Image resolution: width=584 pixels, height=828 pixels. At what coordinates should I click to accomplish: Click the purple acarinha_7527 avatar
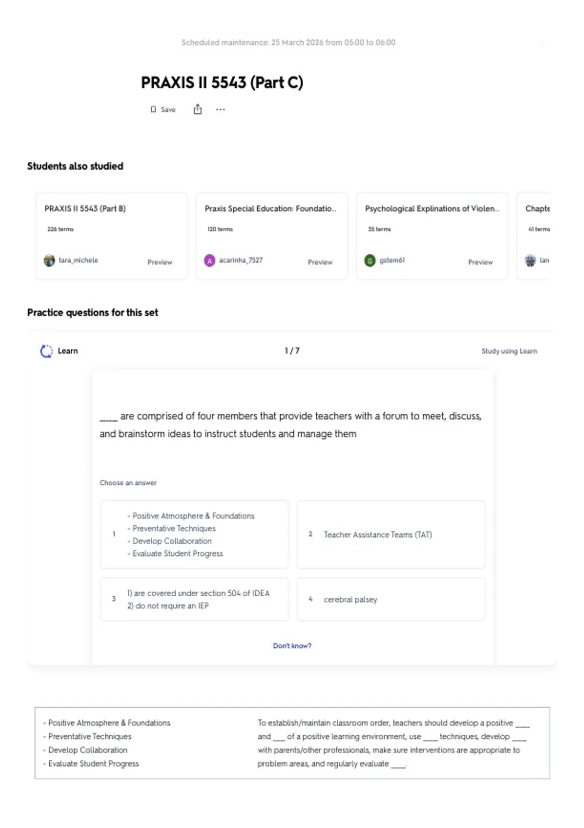click(x=209, y=261)
